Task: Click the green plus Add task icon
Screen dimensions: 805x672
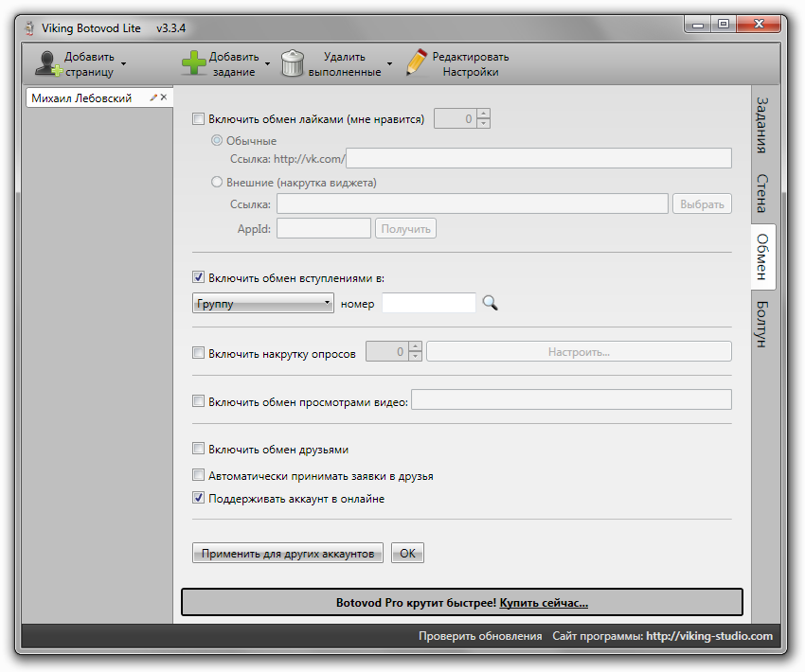Action: pos(193,63)
